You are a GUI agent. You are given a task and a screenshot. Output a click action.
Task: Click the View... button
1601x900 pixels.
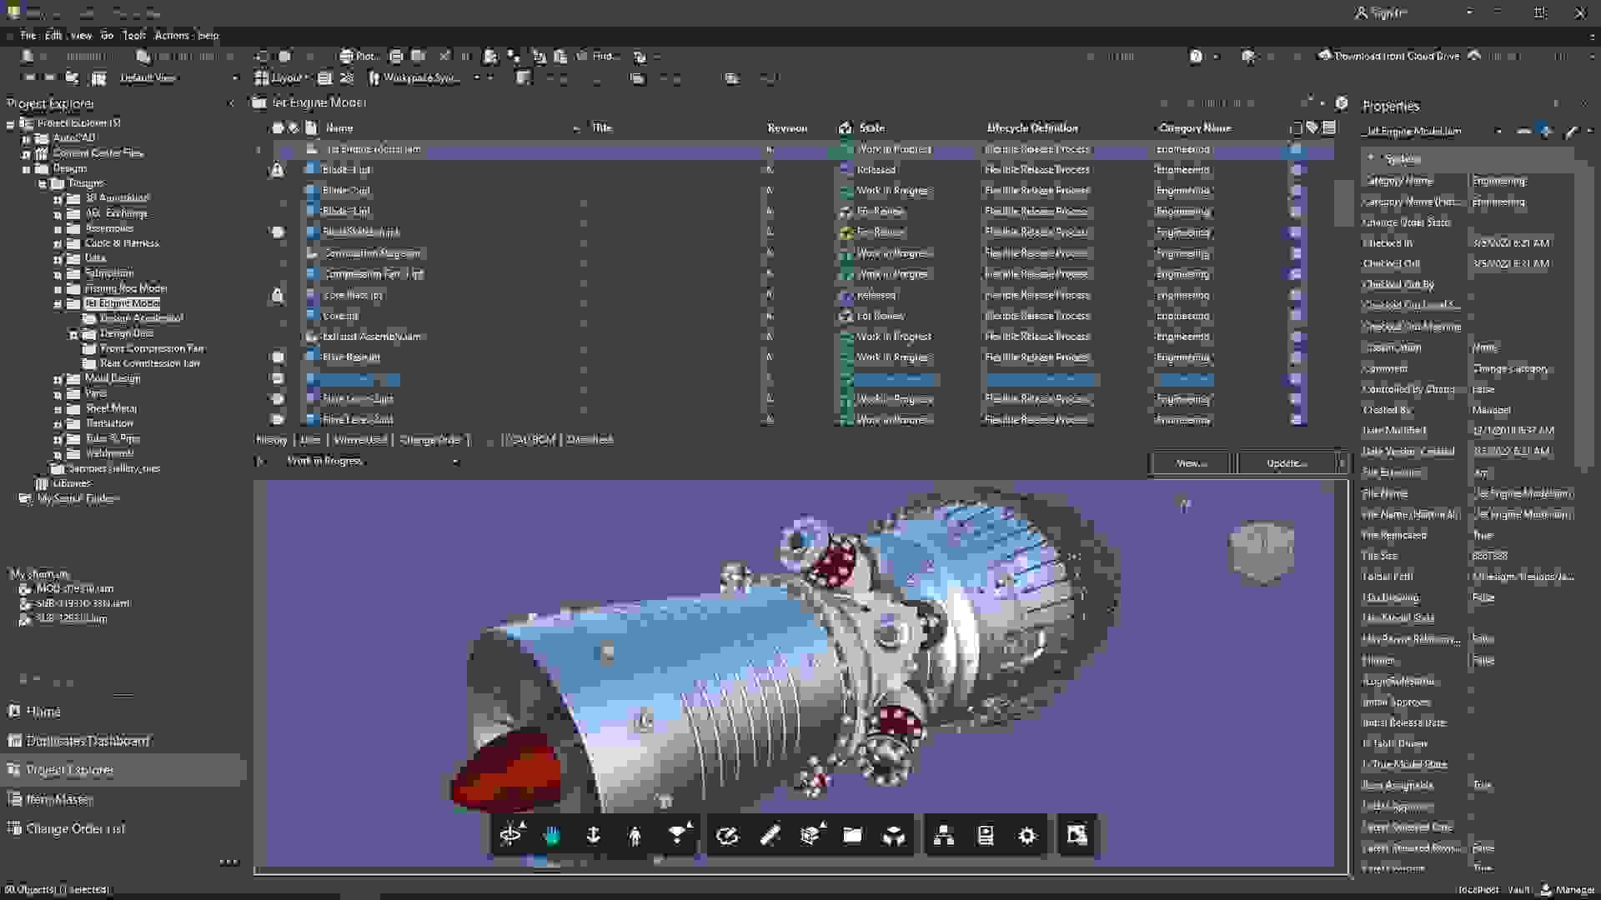(x=1190, y=463)
